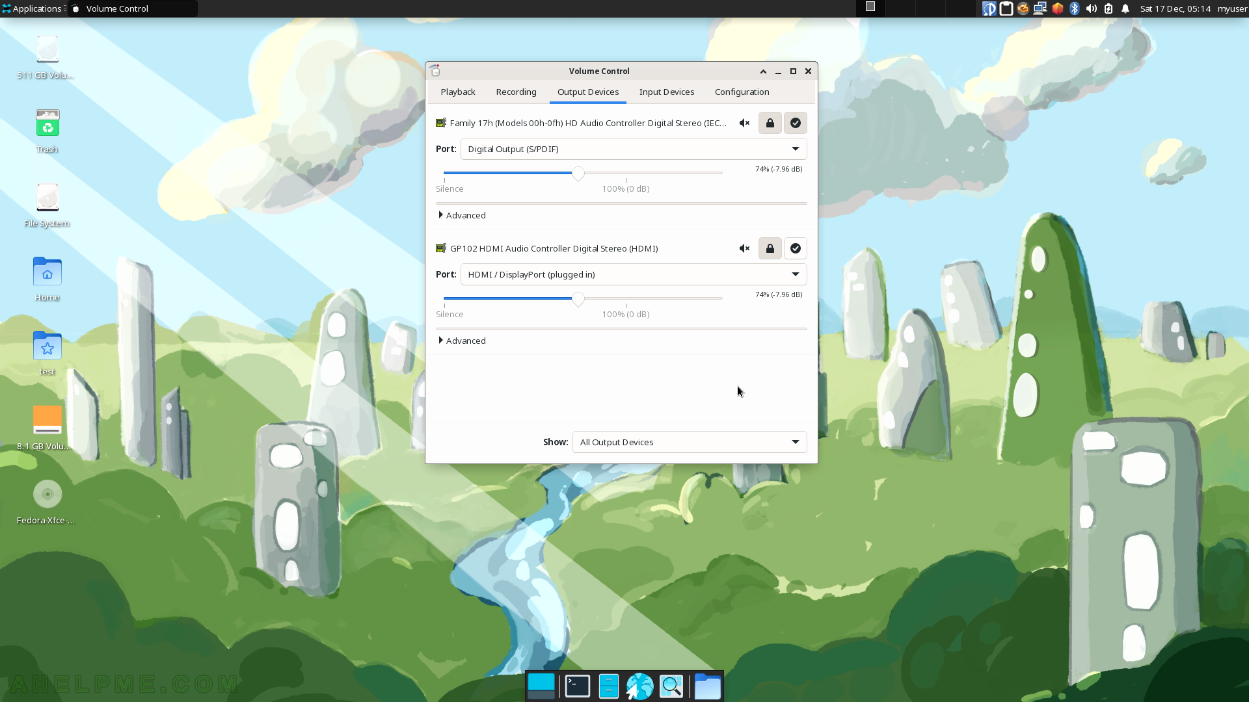1249x702 pixels.
Task: Open the Trash desktop icon
Action: 47,131
